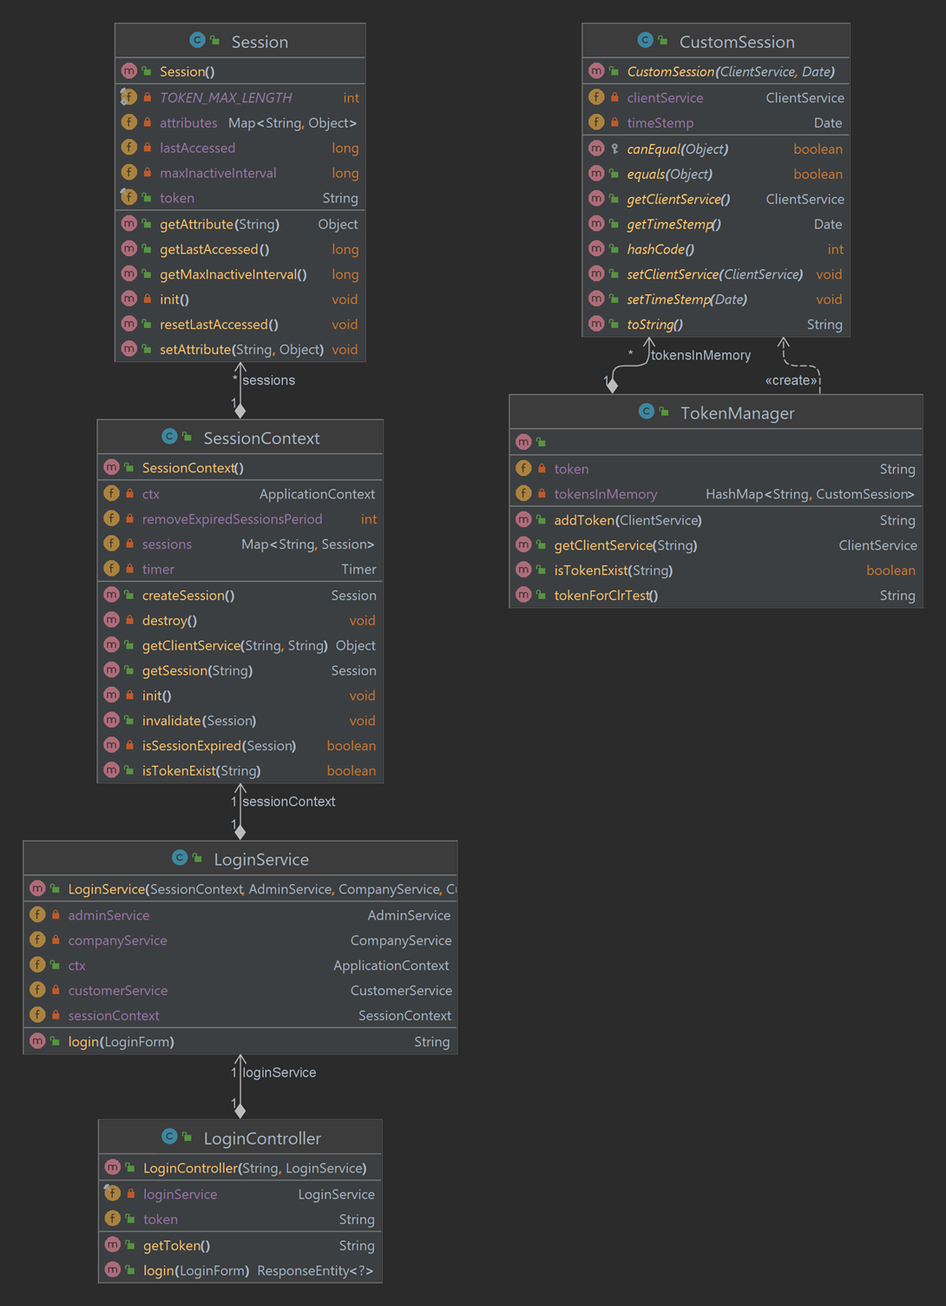
Task: Click the method icon next to login(LoginForm)
Action: [37, 1041]
